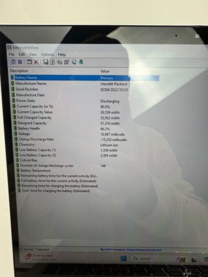The width and height of the screenshot is (208, 277).
Task: Click the 22 item(s), 1 Selected status text
Action: point(34,249)
